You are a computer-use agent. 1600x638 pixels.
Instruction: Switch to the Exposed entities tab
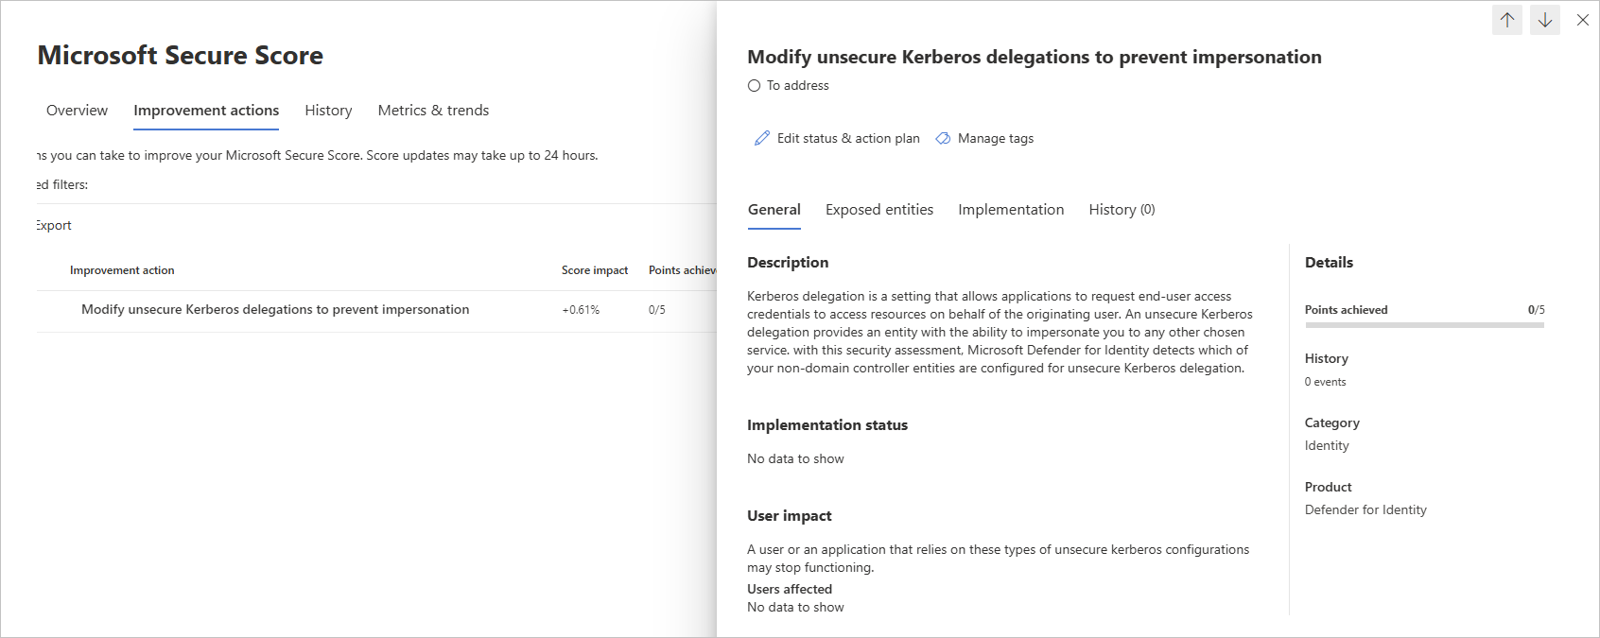click(x=878, y=210)
